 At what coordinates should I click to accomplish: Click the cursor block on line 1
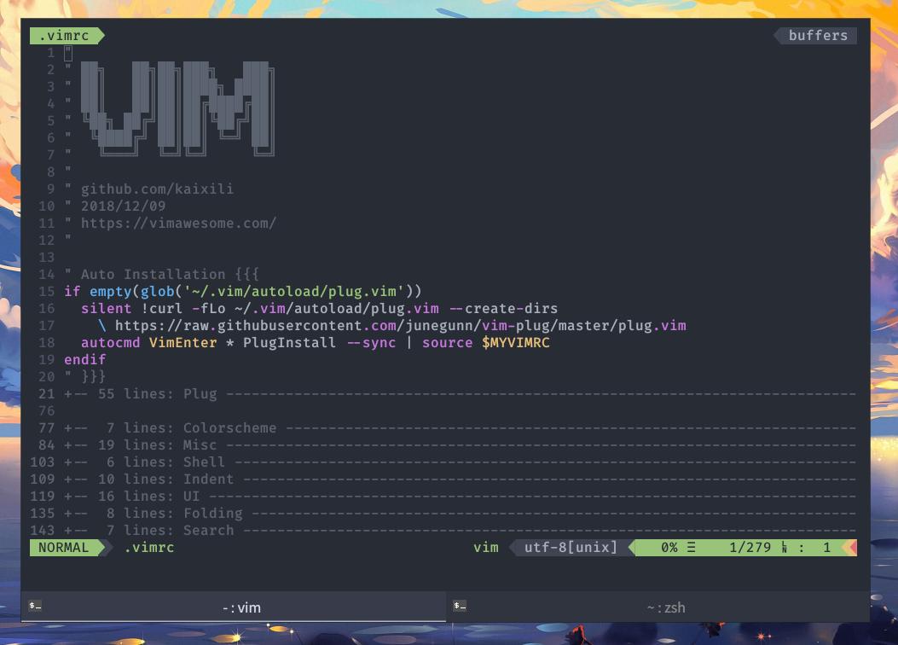click(68, 53)
